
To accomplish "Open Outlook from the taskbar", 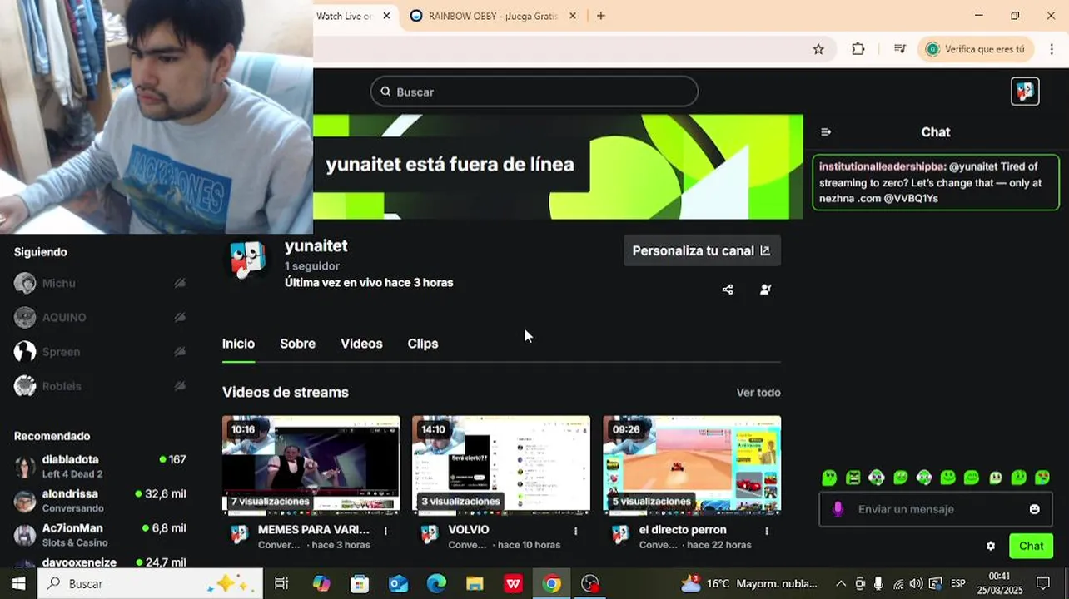I will tap(398, 584).
